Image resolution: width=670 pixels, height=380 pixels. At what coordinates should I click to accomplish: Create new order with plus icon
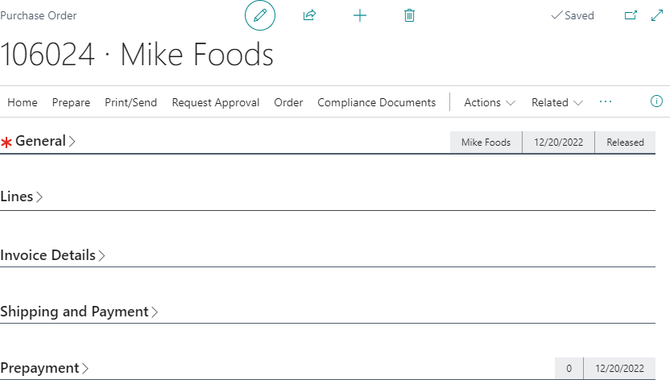[360, 15]
